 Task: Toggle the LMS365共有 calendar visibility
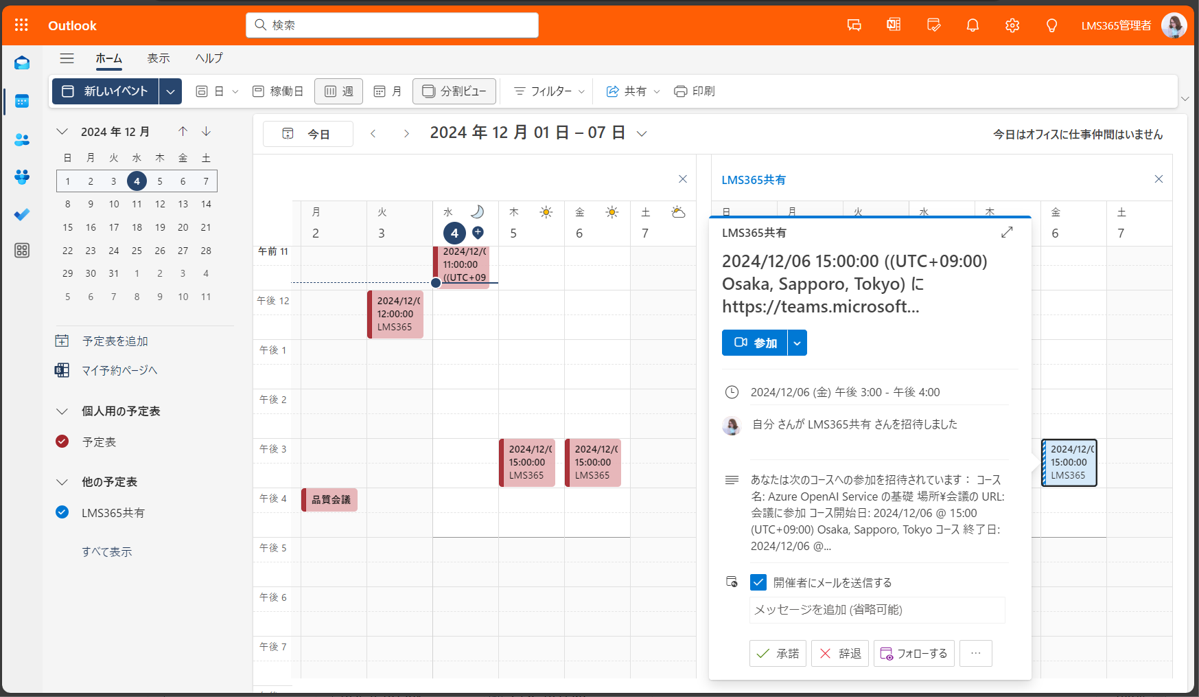coord(62,512)
